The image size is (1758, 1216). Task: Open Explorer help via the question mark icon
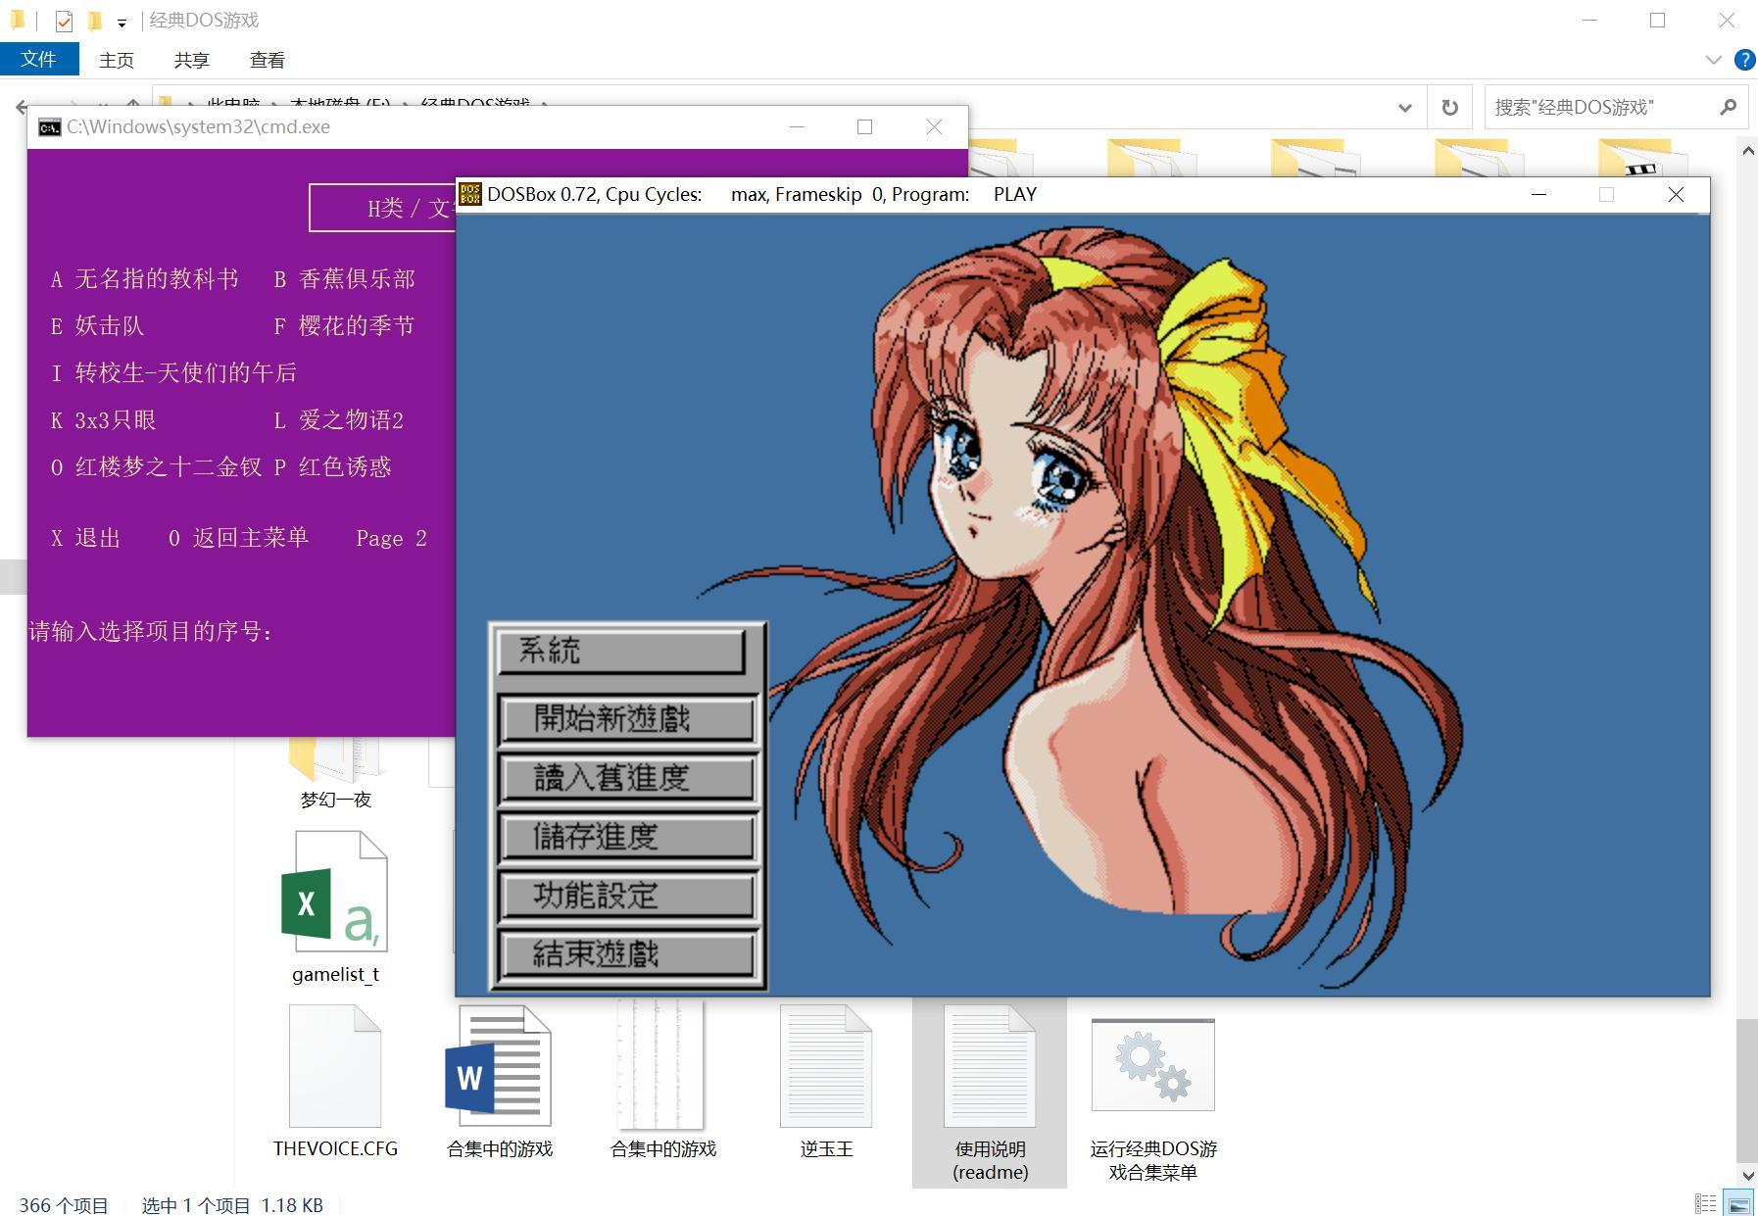pyautogui.click(x=1744, y=60)
